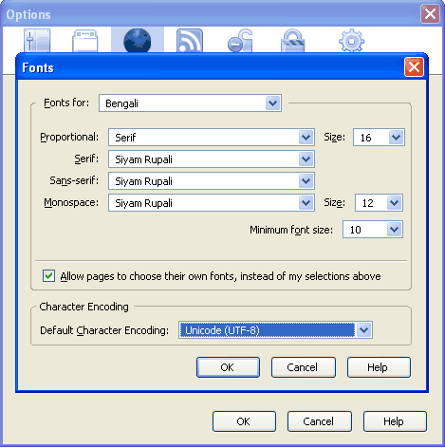Close the Fonts dialog with the red X
This screenshot has height=448, width=445.
(414, 67)
